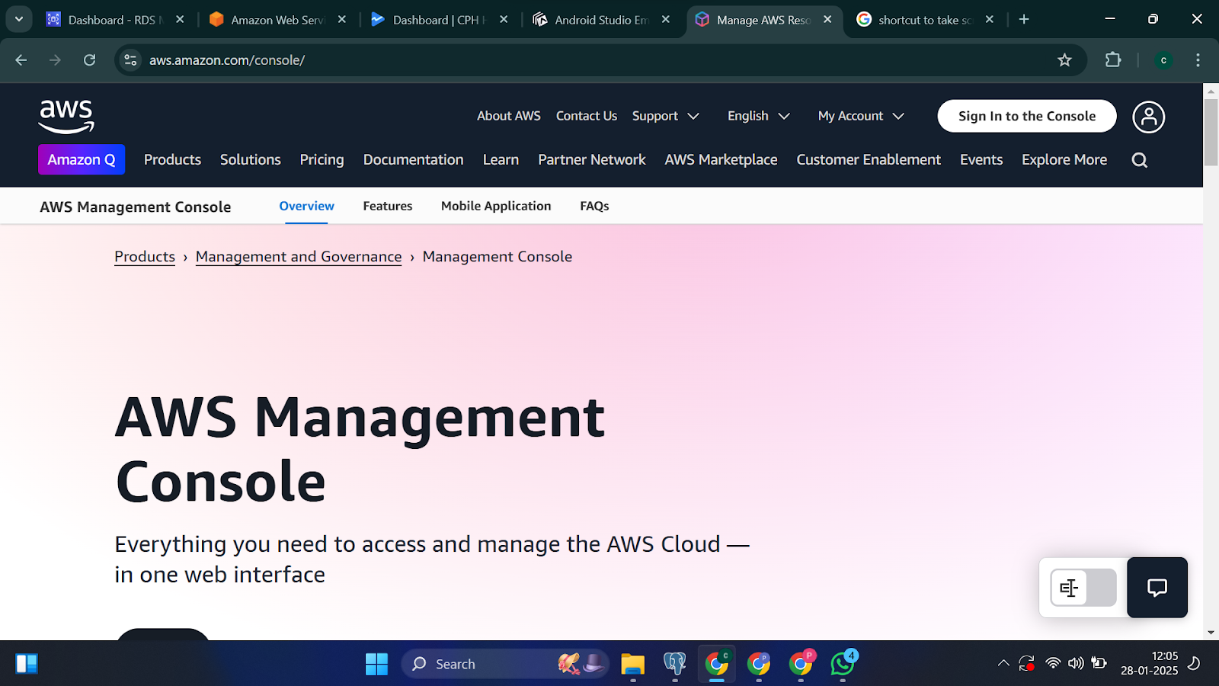The image size is (1219, 686).
Task: Open AWS Marketplace menu
Action: coord(721,159)
